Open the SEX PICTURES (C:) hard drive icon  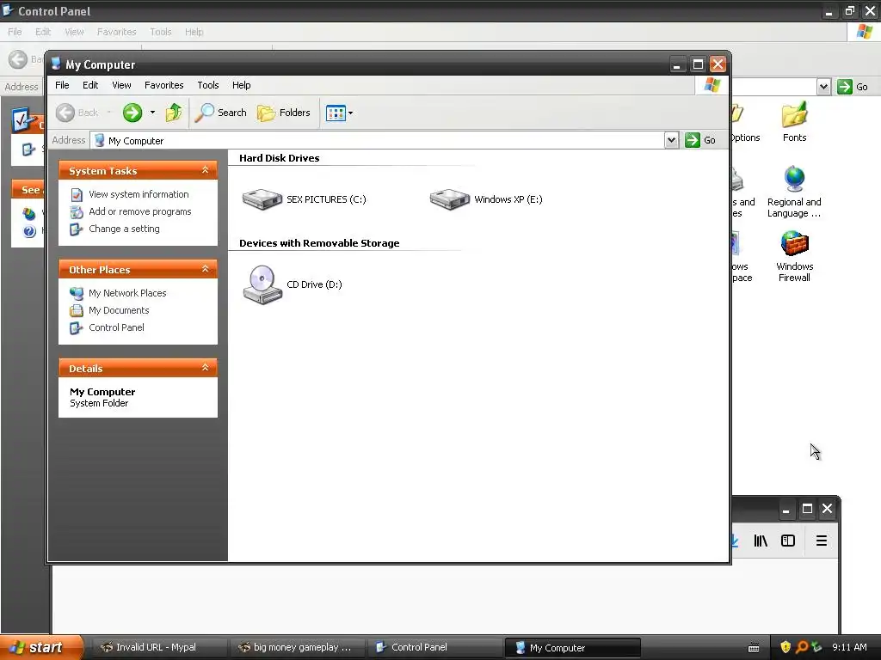[x=262, y=199]
